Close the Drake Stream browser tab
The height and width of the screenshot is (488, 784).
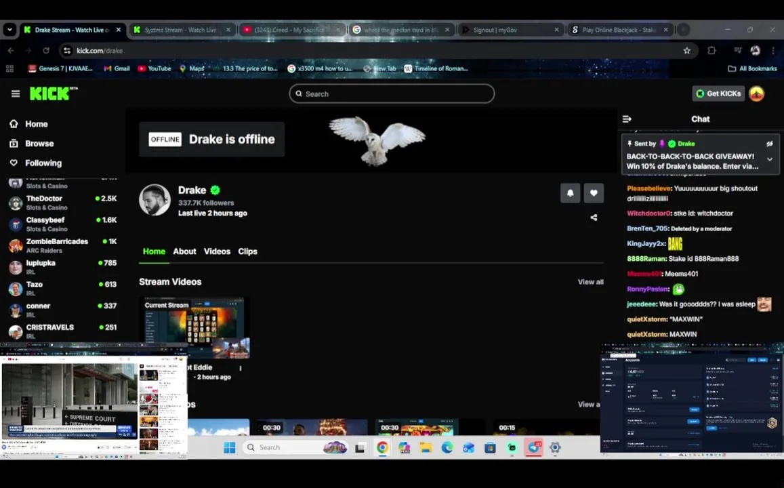coord(119,30)
